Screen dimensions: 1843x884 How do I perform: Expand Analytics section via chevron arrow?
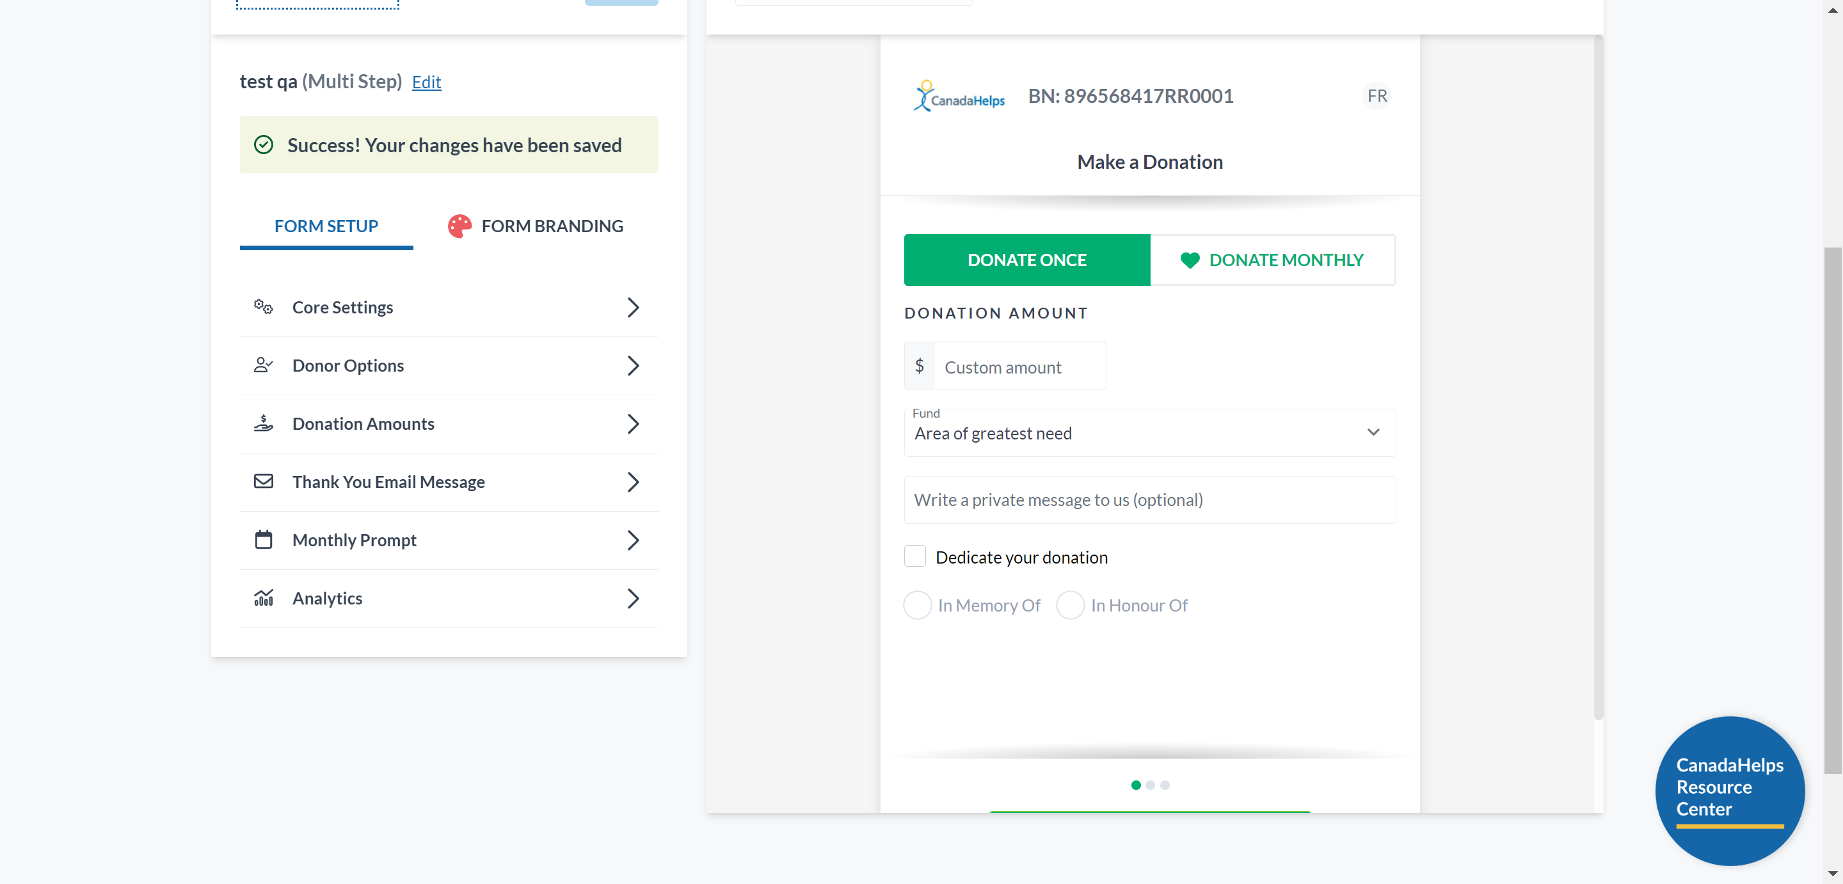pyautogui.click(x=632, y=599)
